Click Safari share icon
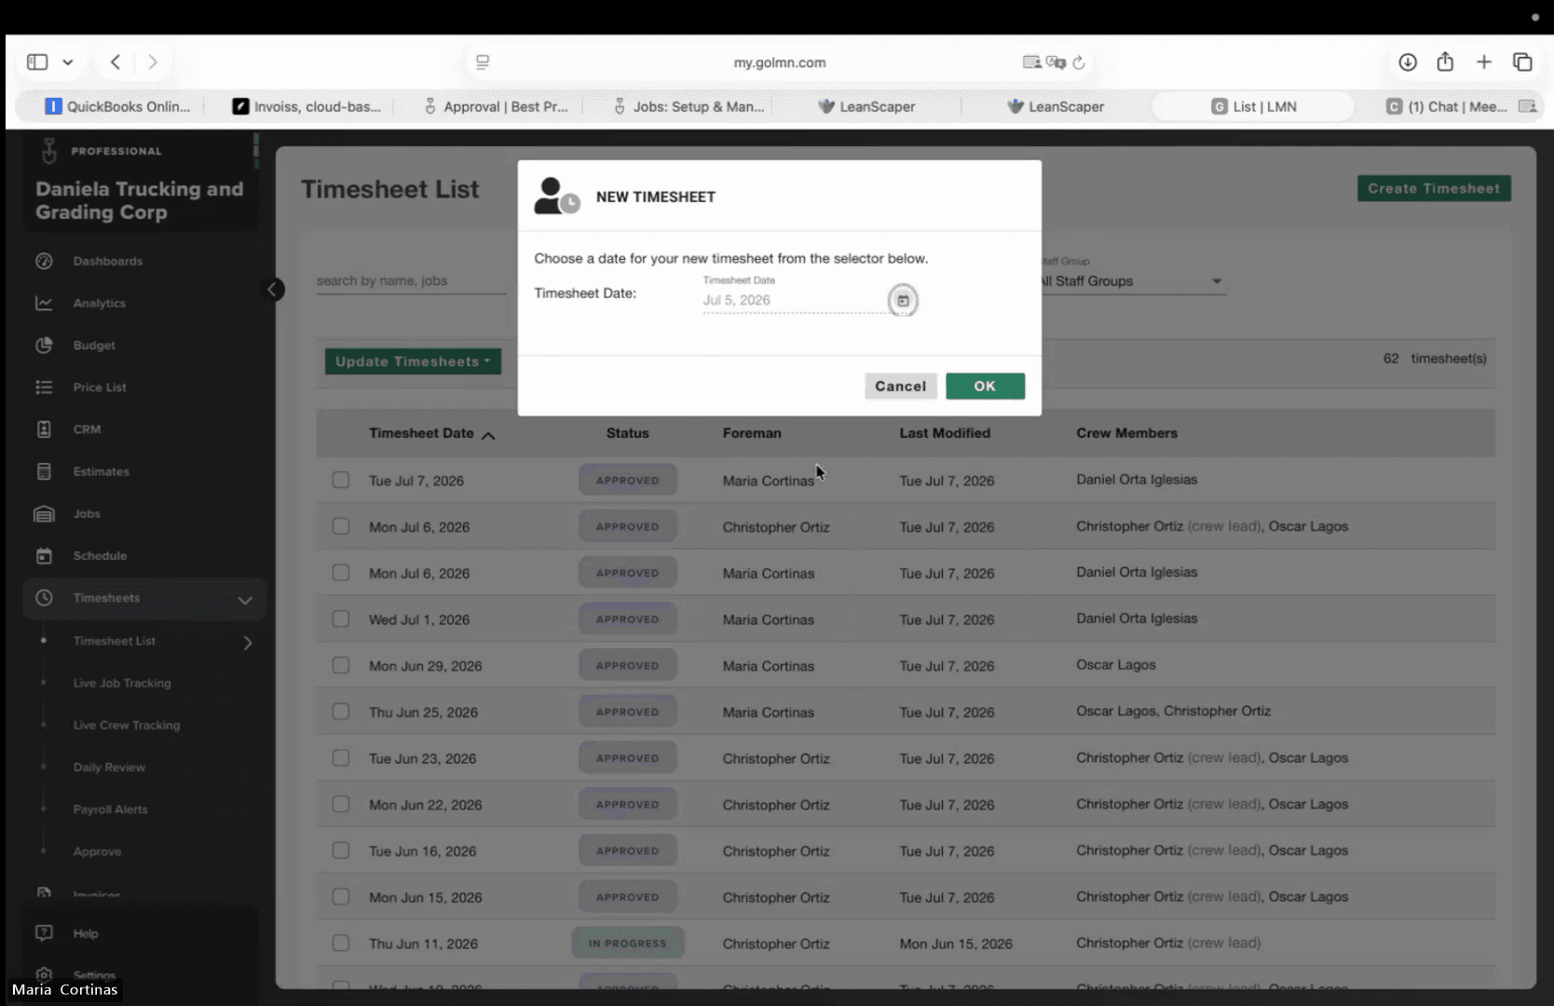1554x1006 pixels. tap(1445, 61)
